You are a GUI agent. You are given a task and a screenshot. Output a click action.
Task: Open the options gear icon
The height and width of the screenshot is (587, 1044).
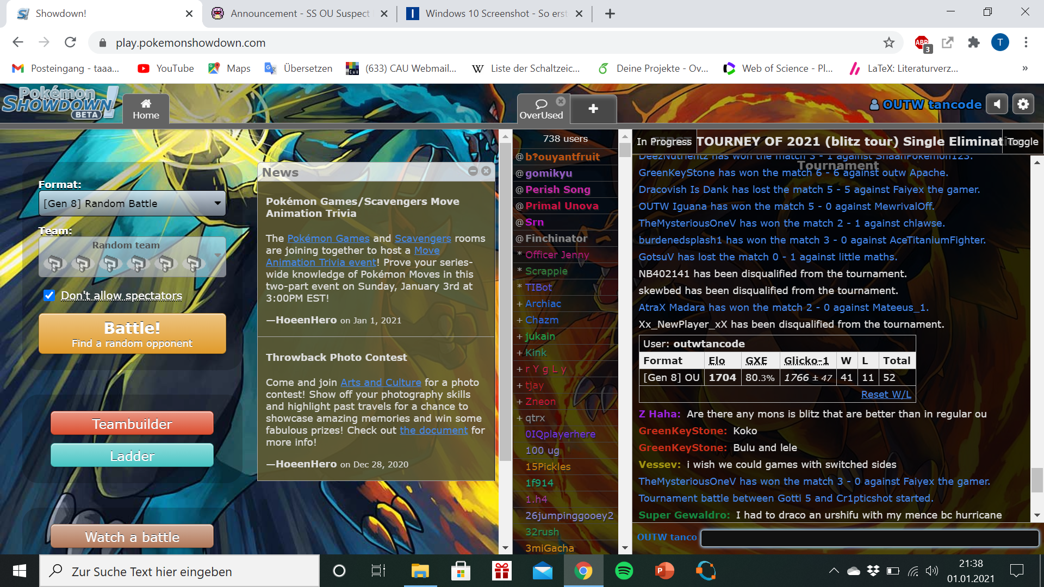1023,104
